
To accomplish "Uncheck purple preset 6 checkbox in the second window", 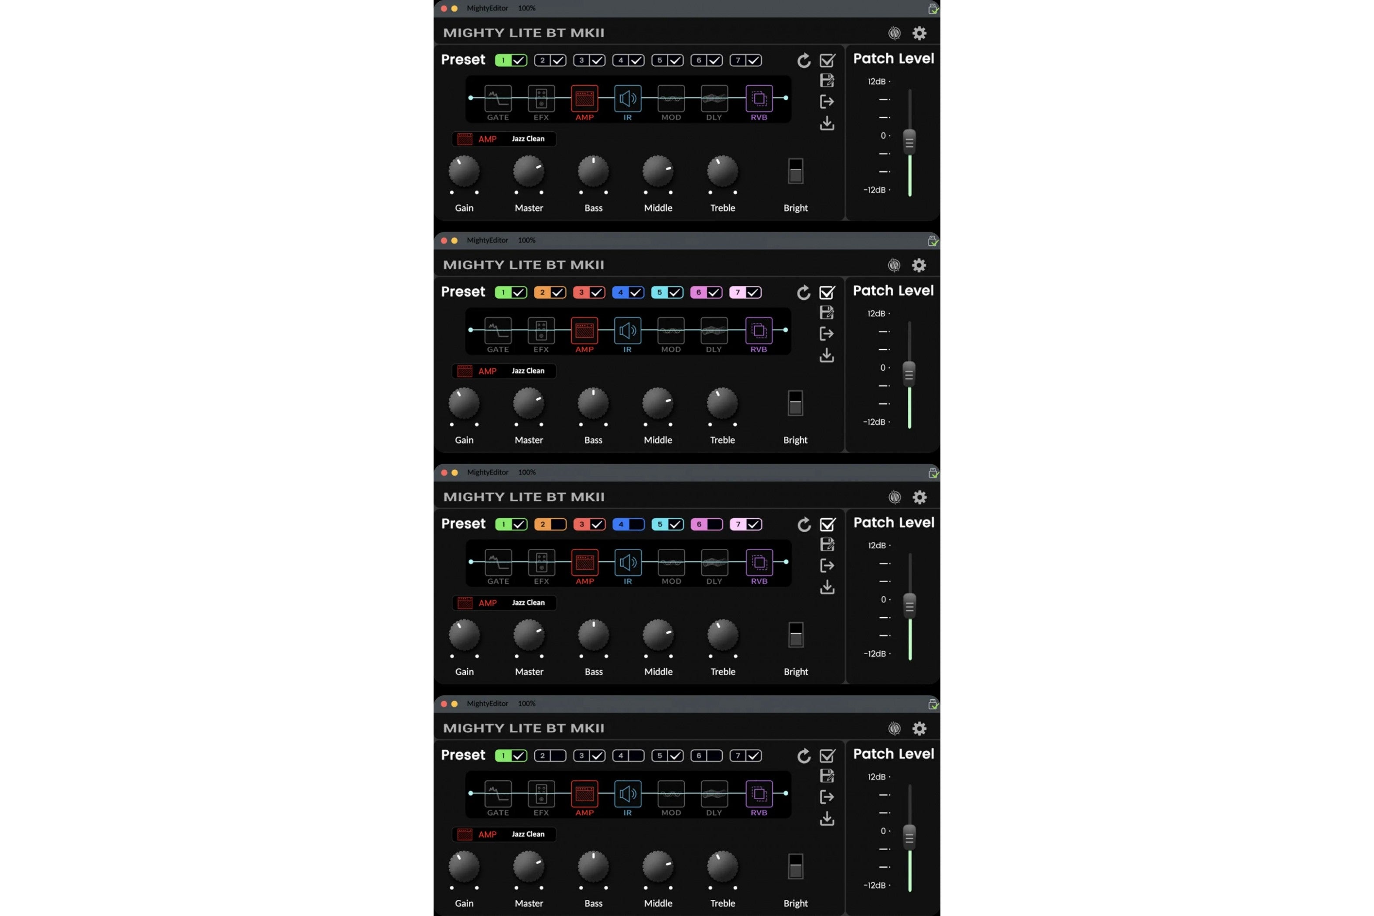I will [x=714, y=292].
